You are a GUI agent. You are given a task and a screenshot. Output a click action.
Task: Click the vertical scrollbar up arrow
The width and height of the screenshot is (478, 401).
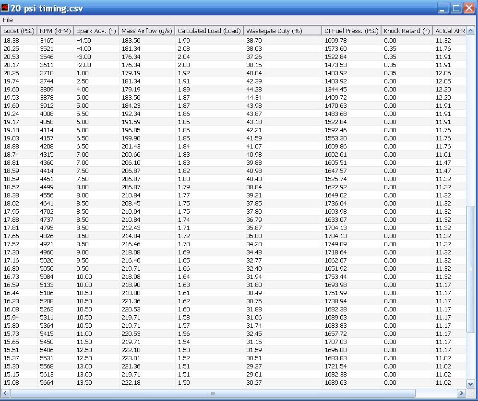(471, 31)
